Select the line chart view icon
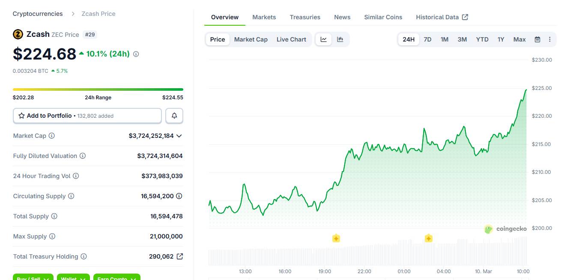Viewport: 561px width, 280px height. coord(324,39)
